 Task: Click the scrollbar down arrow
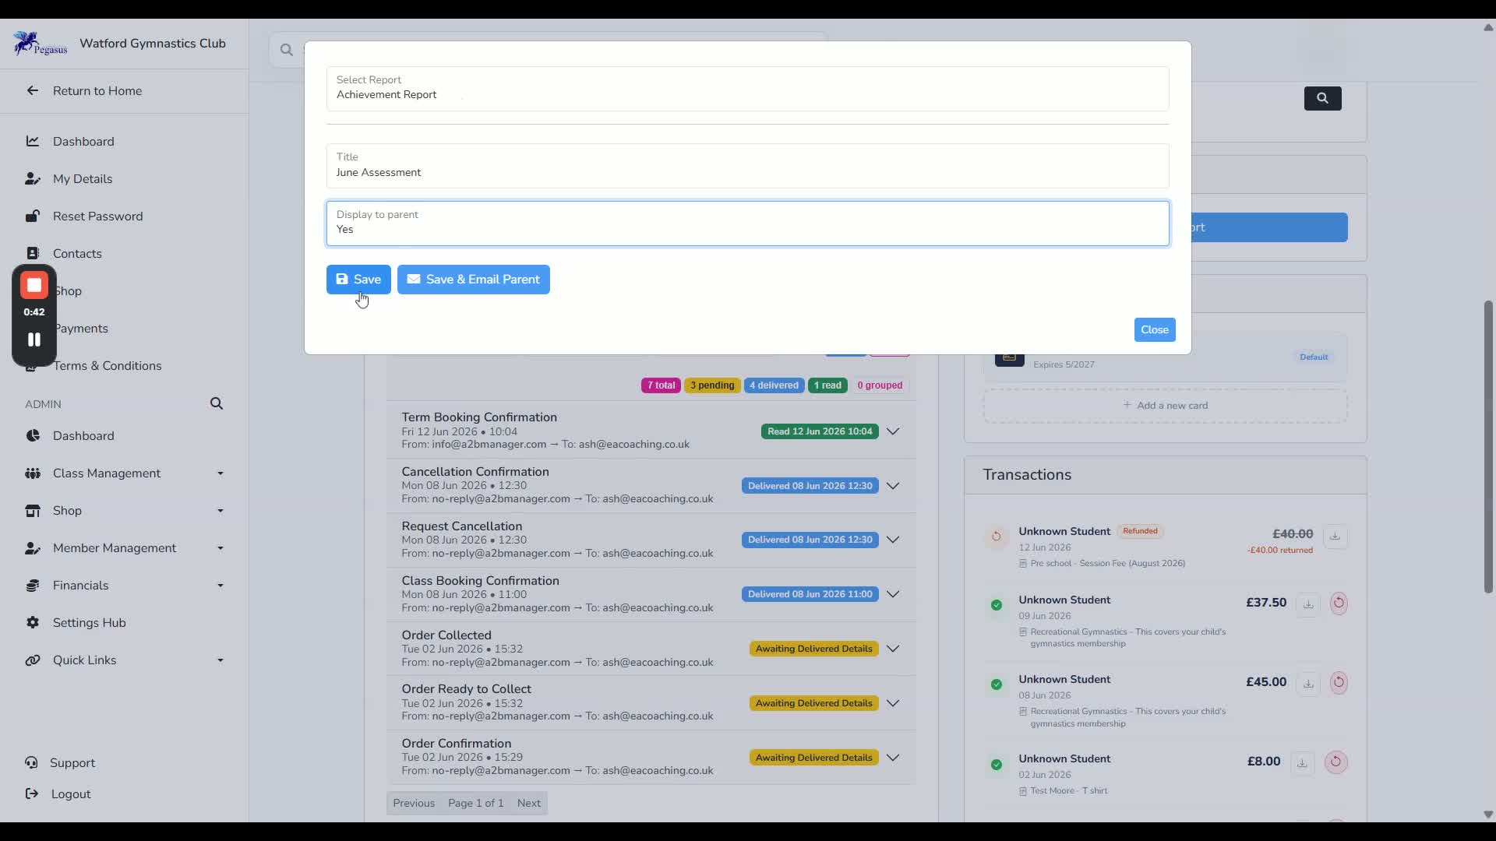tap(1488, 815)
